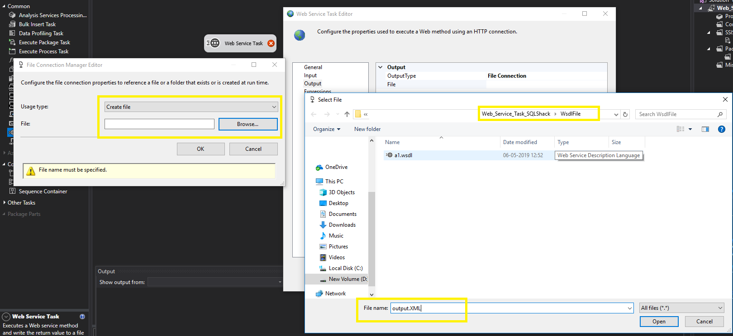The height and width of the screenshot is (336, 733).
Task: Open the Help question mark icon
Action: pyautogui.click(x=722, y=129)
